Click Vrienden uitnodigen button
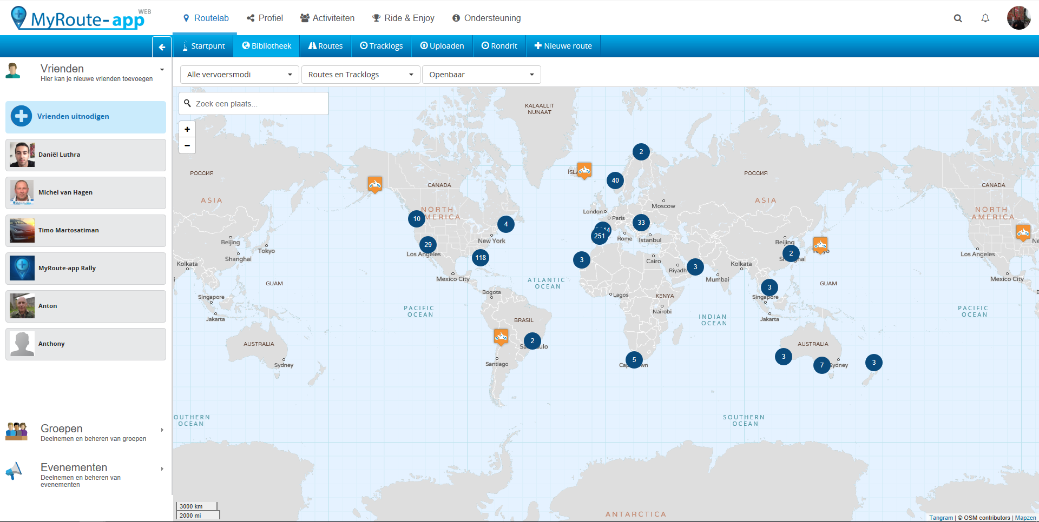The image size is (1039, 522). [86, 117]
